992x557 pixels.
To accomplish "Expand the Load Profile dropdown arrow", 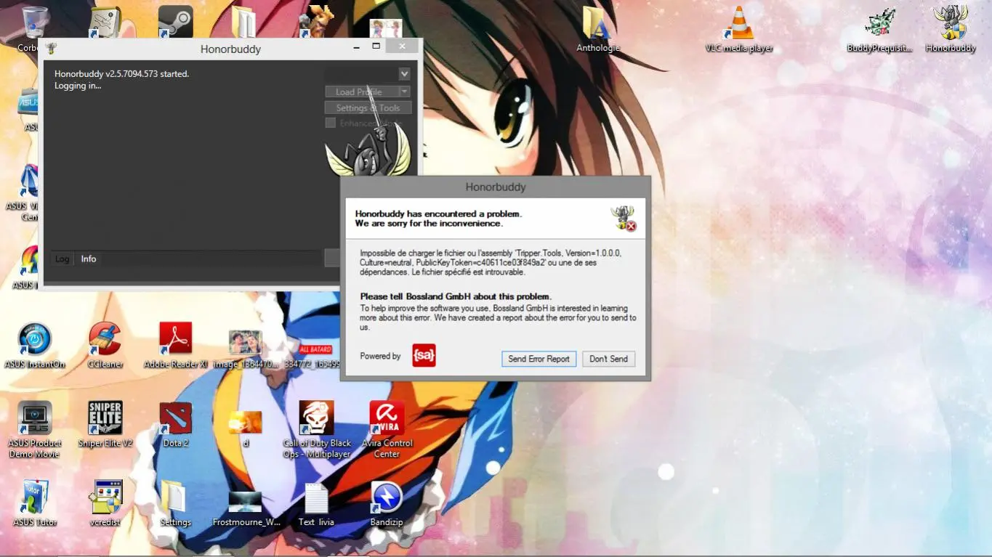I will 405,92.
